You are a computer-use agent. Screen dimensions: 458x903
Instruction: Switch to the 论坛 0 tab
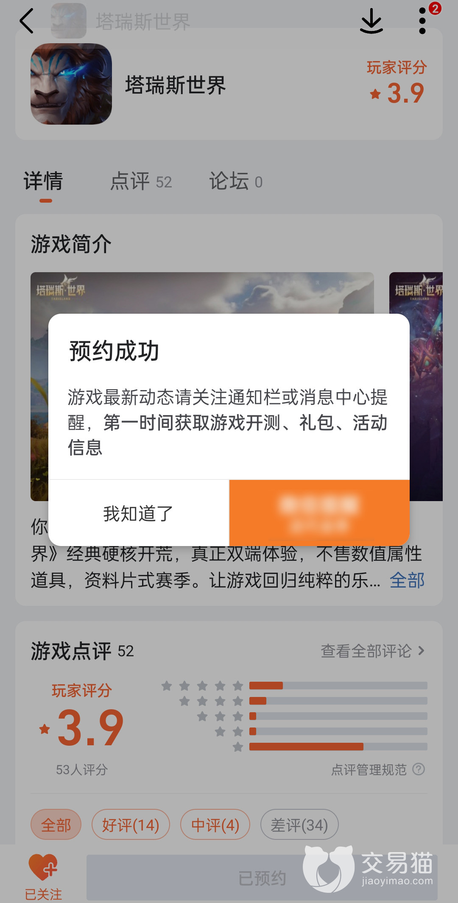coord(236,181)
